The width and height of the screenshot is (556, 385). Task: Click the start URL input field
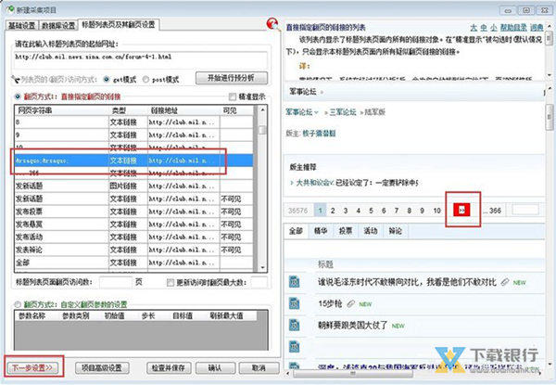(x=141, y=60)
